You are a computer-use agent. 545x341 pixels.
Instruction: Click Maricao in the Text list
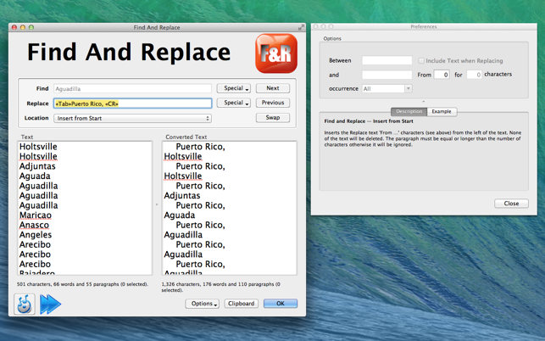click(x=36, y=215)
